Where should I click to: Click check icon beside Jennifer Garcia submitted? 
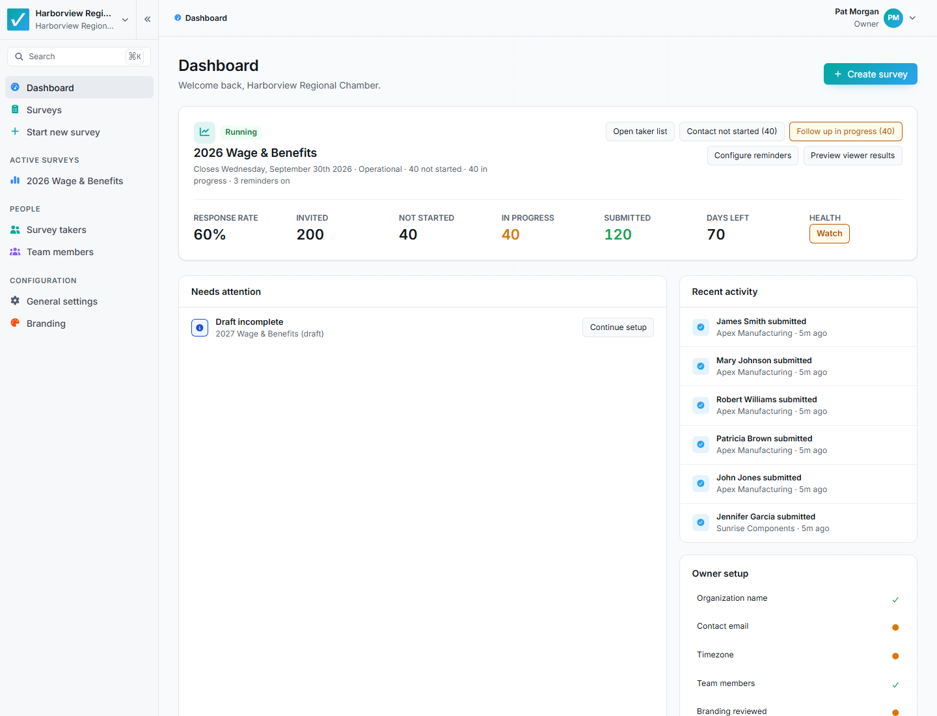(x=701, y=522)
